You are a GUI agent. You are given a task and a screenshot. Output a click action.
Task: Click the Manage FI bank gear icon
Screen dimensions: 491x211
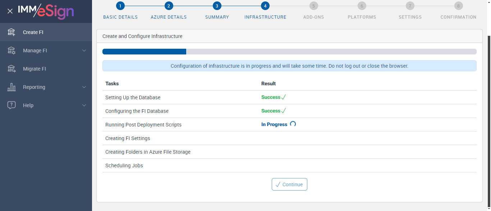12,51
